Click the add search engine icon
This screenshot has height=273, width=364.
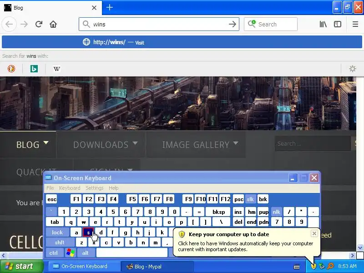tap(252, 24)
